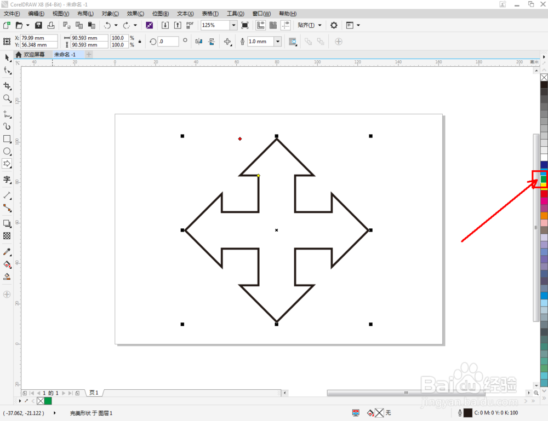Go to the last page arrow
548x421 pixels.
tap(71, 393)
